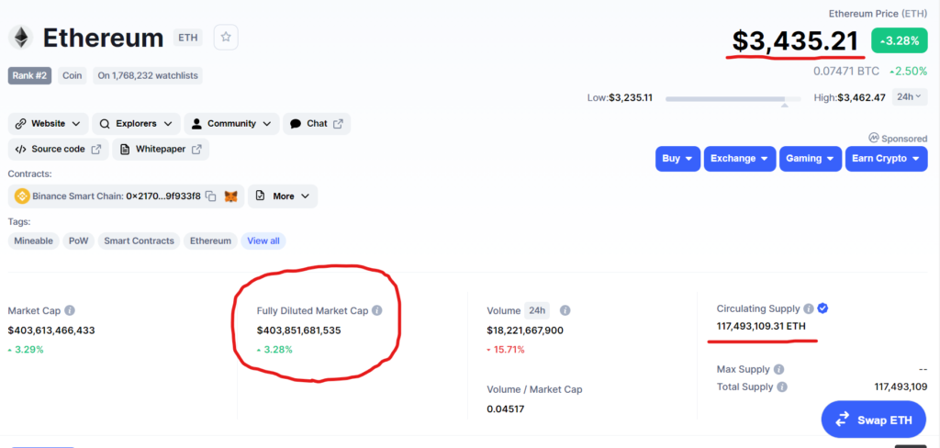This screenshot has width=940, height=448.
Task: Open the Buy dropdown button
Action: pos(677,159)
